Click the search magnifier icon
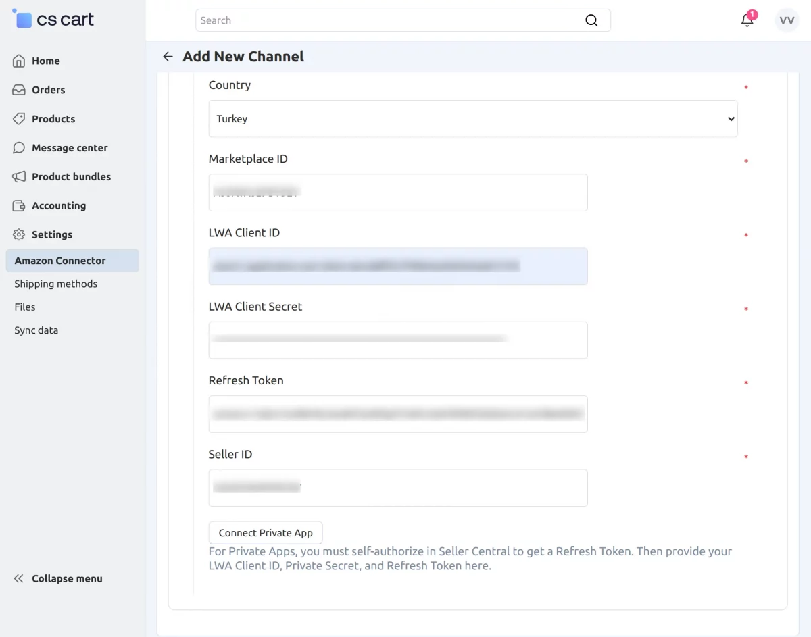Image resolution: width=811 pixels, height=637 pixels. 591,20
